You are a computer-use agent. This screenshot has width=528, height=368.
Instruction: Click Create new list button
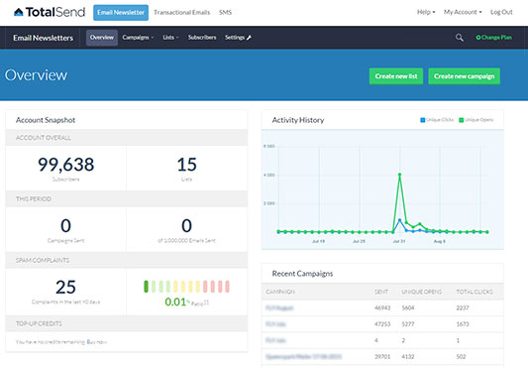[396, 76]
